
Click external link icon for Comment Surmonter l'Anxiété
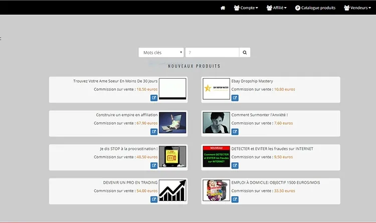pos(235,131)
